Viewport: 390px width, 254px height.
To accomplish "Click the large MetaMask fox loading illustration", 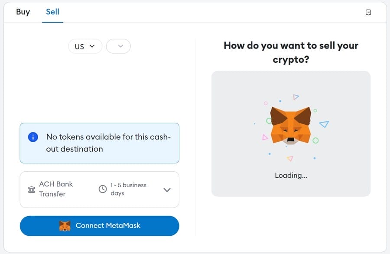I will pyautogui.click(x=291, y=124).
